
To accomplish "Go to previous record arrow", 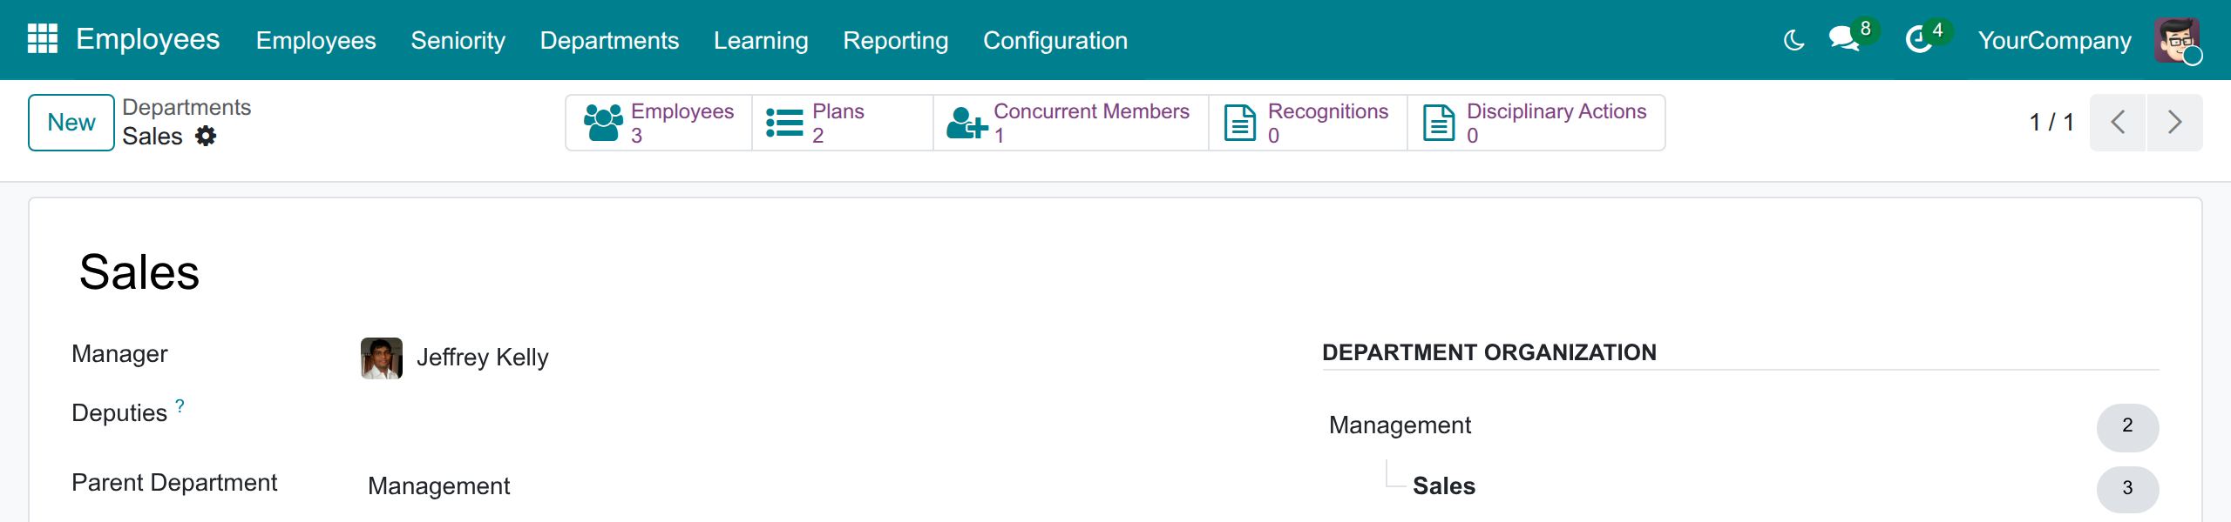I will (2118, 122).
